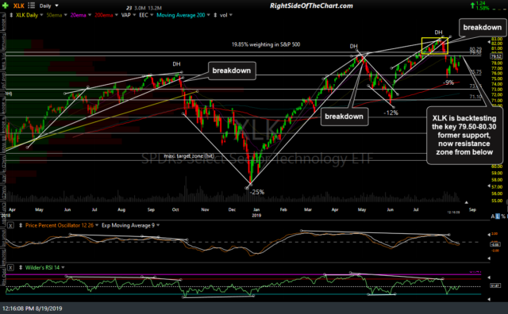508x314 pixels.
Task: Click mover arrows beside Wilder's RSI
Action: (21, 268)
